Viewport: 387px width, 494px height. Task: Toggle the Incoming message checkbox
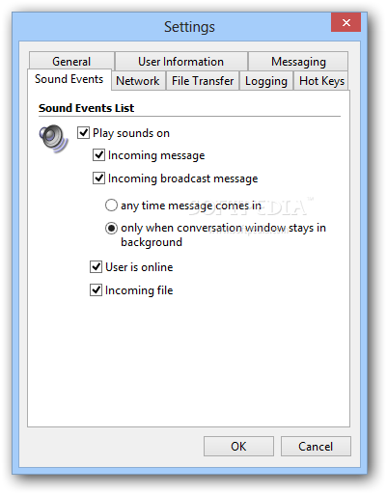click(x=98, y=155)
